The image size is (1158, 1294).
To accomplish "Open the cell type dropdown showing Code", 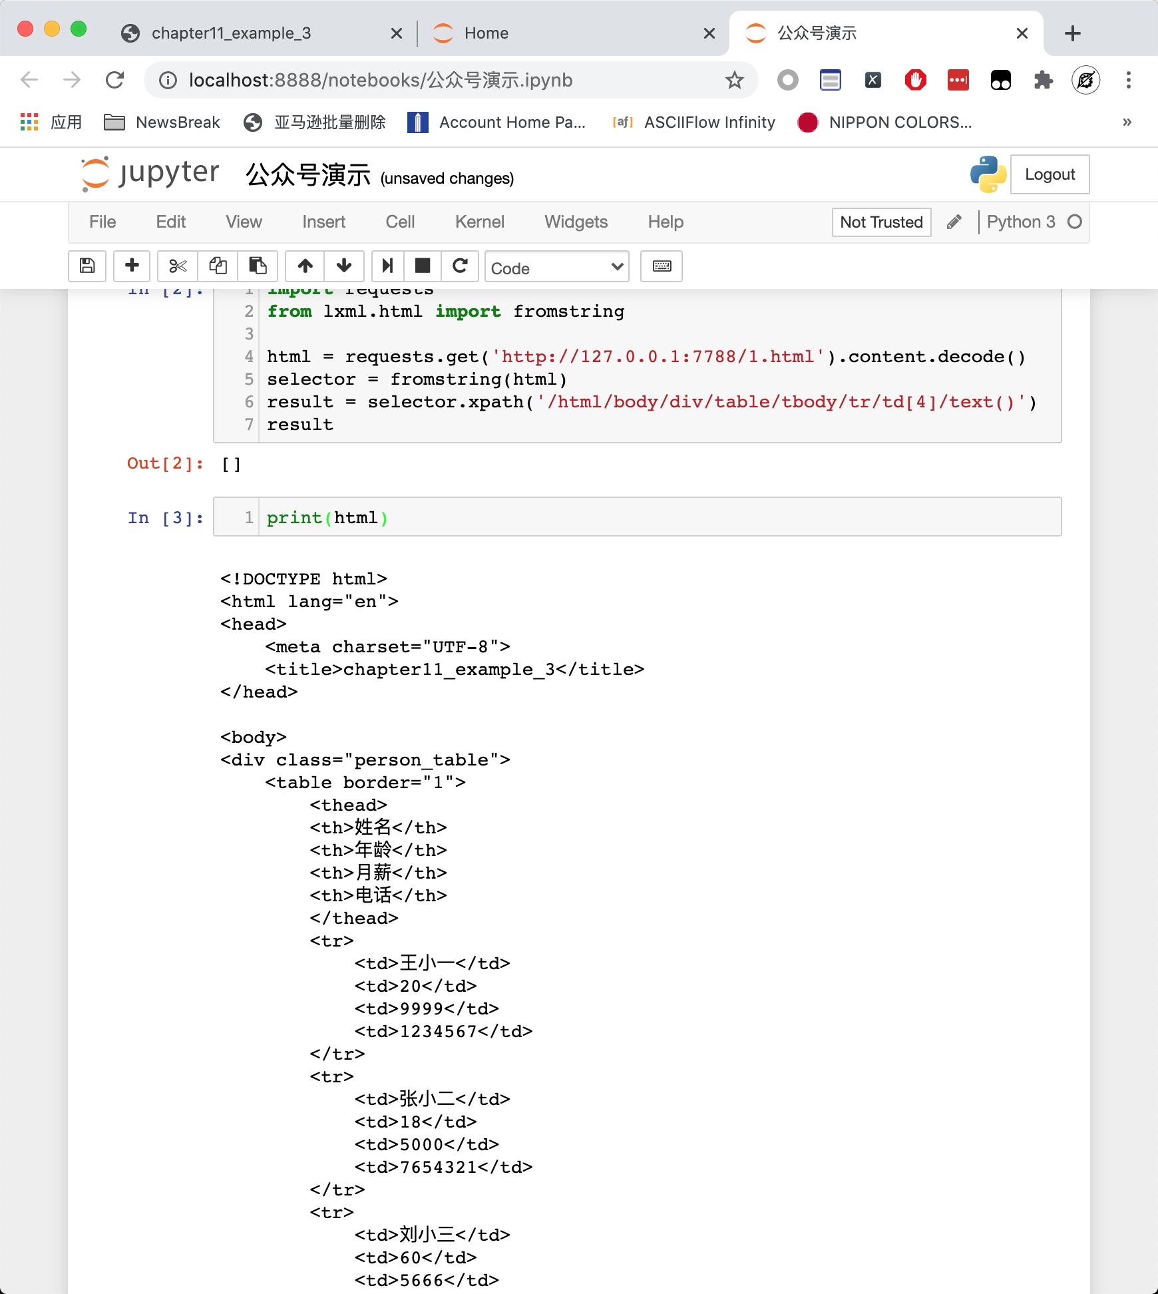I will (x=558, y=268).
